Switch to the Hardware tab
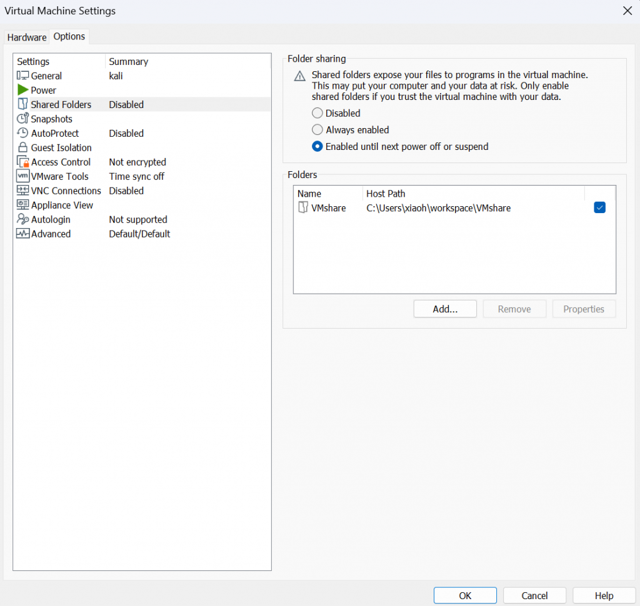 (x=27, y=37)
